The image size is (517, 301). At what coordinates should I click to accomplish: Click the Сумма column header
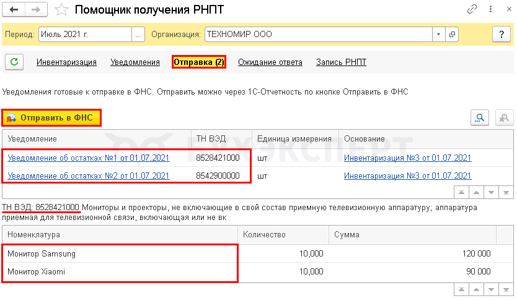point(412,235)
